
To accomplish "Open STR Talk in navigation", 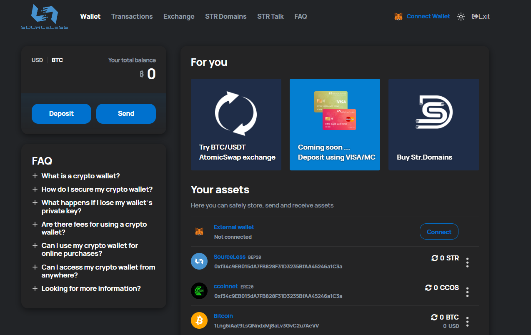I will click(x=271, y=16).
